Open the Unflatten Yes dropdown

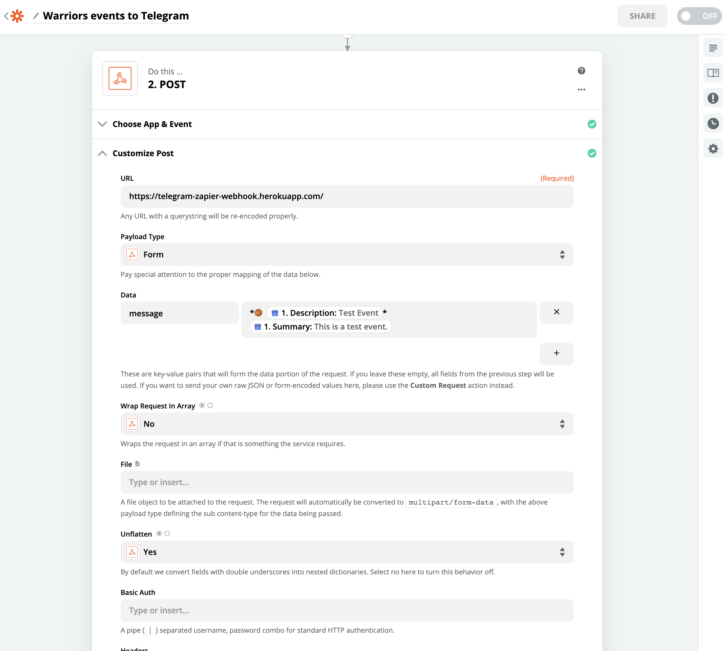(347, 552)
